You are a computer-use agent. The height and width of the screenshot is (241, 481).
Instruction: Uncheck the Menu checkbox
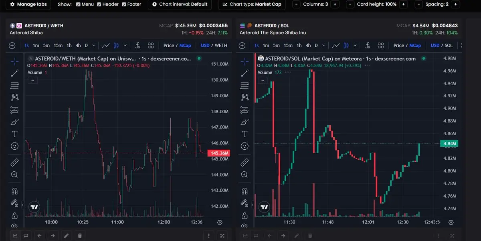click(x=78, y=4)
